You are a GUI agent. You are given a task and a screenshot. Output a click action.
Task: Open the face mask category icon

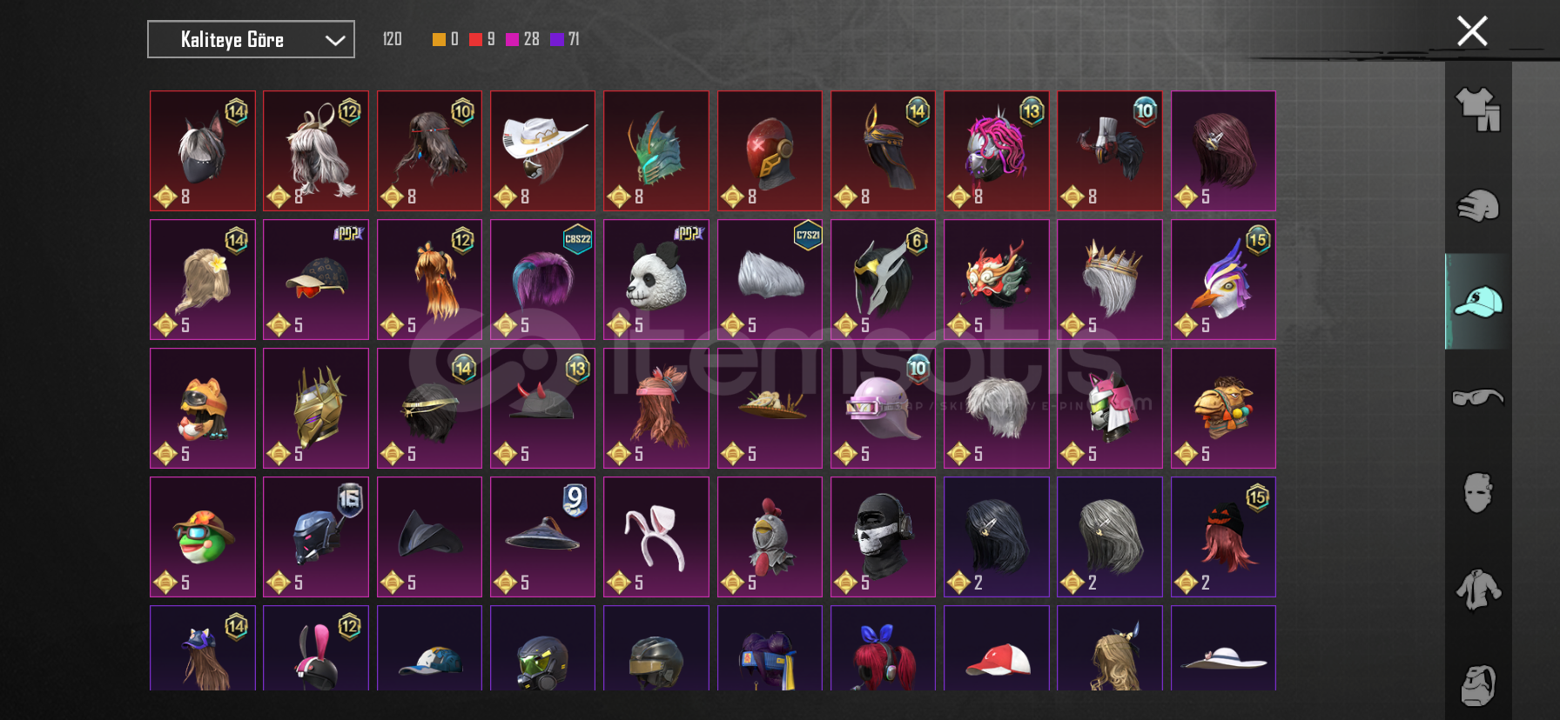(x=1478, y=493)
